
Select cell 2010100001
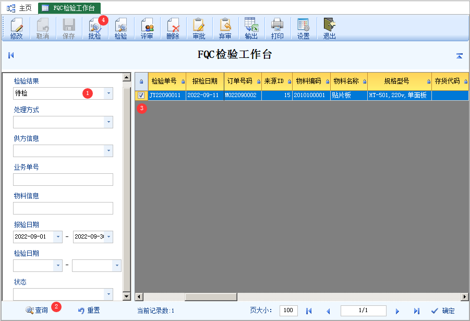[x=311, y=96]
